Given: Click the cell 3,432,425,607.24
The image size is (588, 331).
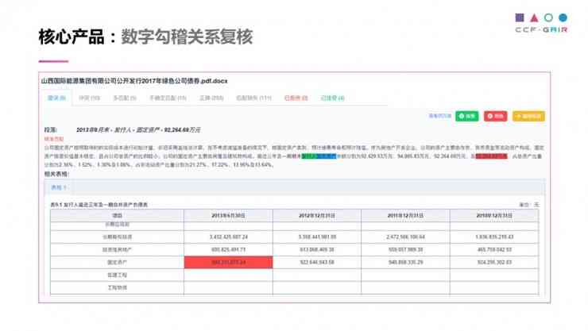Looking at the screenshot, I should pyautogui.click(x=228, y=237).
